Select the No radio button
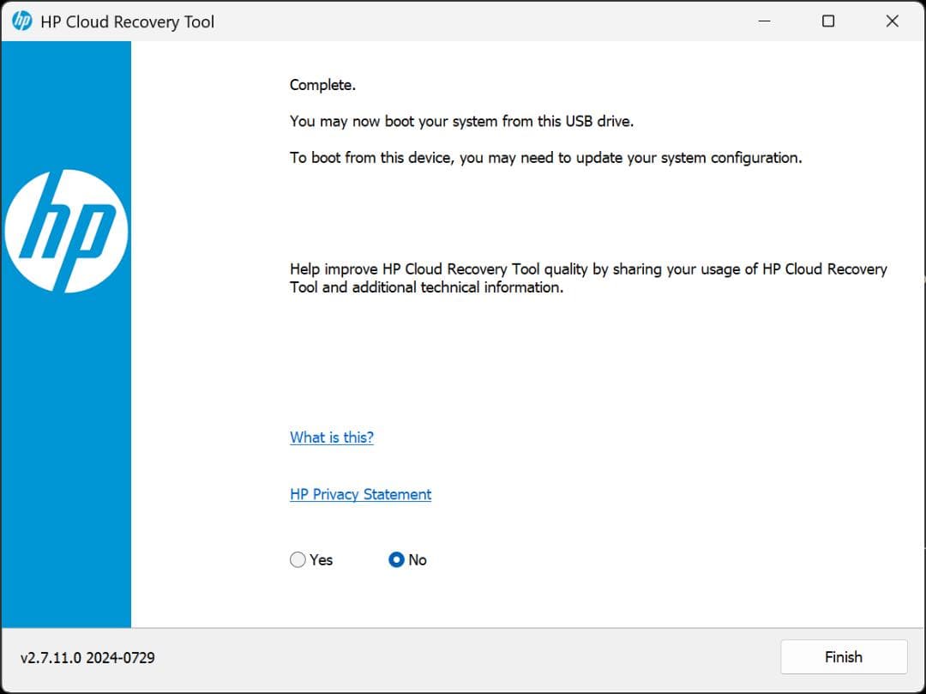Viewport: 926px width, 694px height. 396,559
